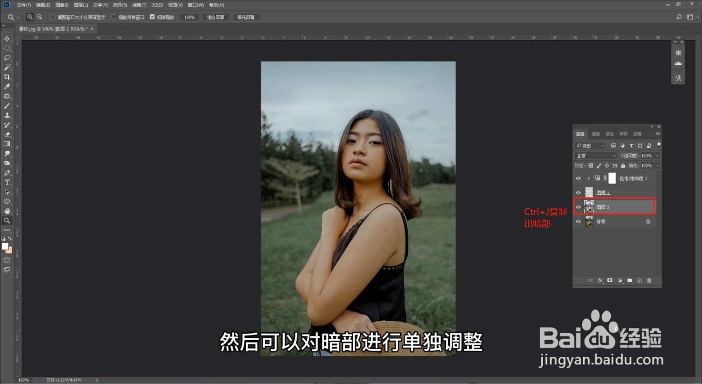Viewport: 702px width, 384px height.
Task: Open the layer filter 类型 dropdown
Action: click(x=591, y=146)
